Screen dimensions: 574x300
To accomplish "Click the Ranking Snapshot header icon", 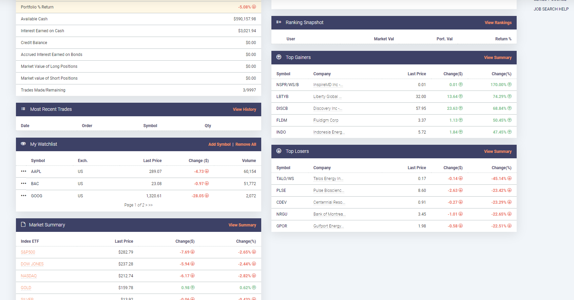I will (x=279, y=22).
